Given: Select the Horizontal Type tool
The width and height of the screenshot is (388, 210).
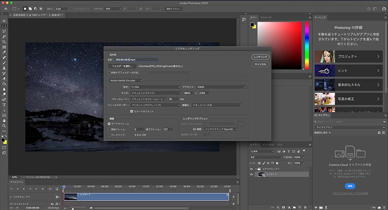Looking at the screenshot, I should (4, 105).
